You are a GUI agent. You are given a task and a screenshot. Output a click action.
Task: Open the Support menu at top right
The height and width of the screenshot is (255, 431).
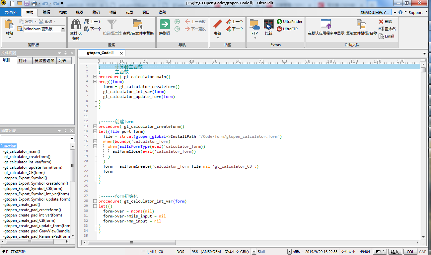point(416,12)
